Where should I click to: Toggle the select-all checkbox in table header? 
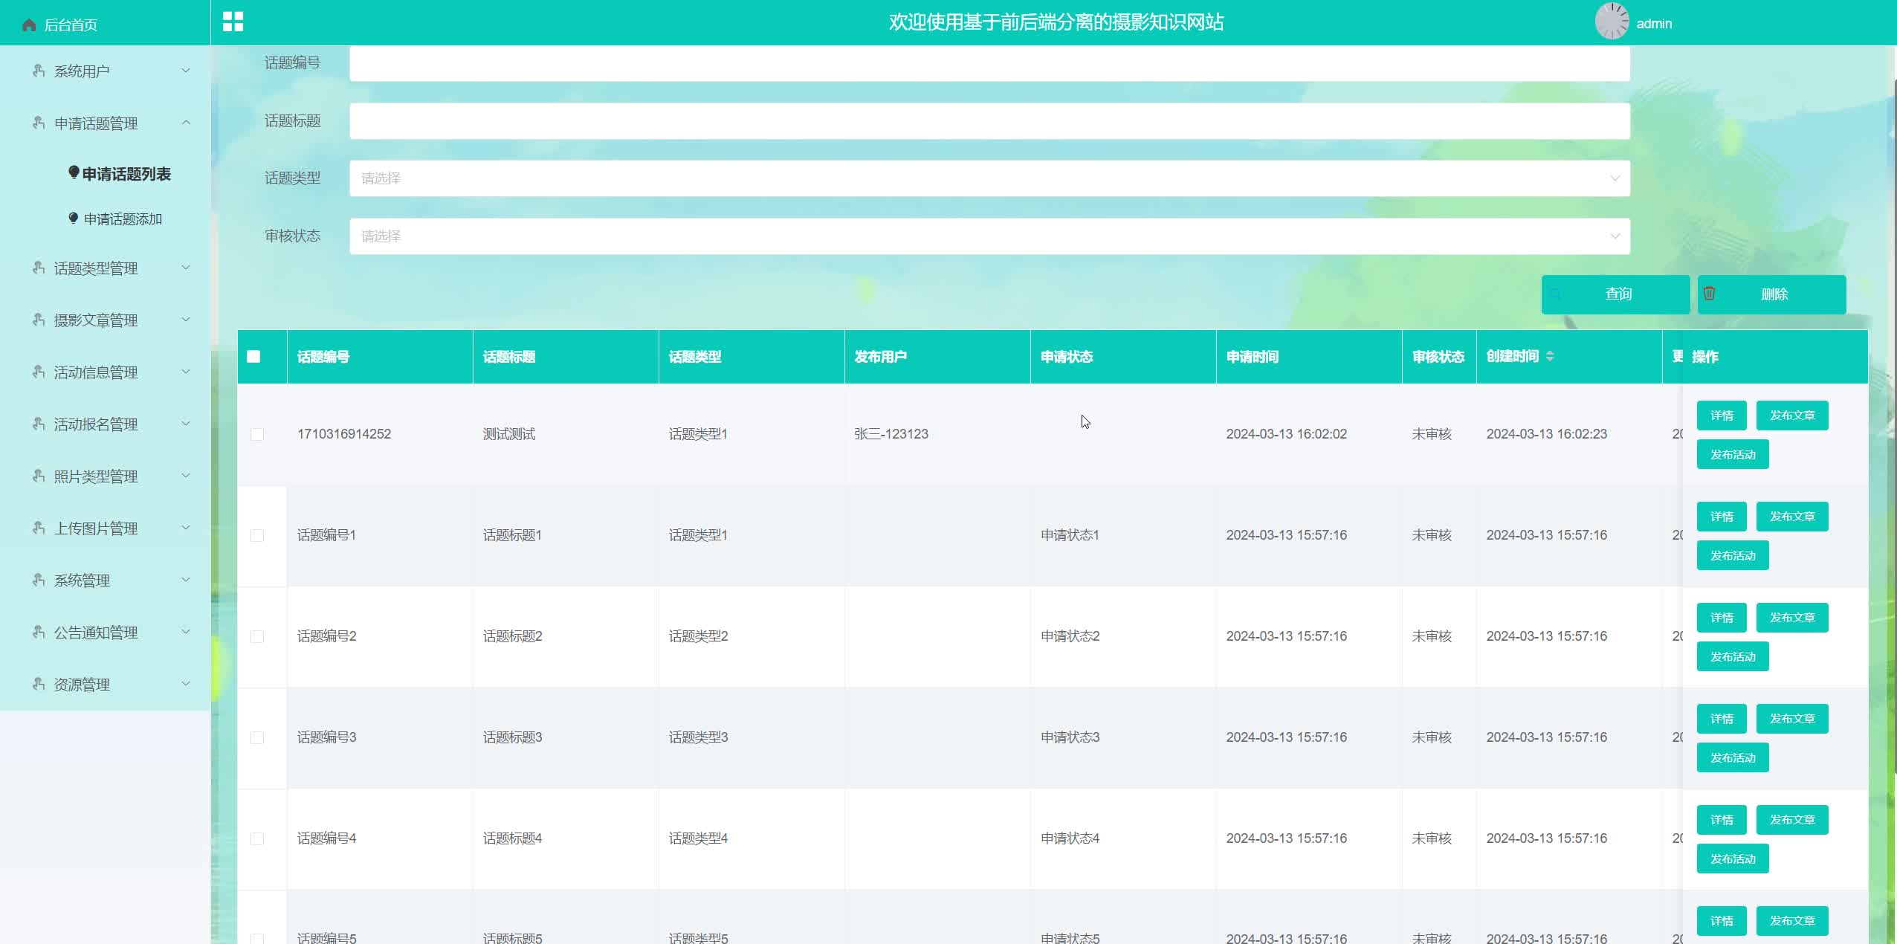pos(253,356)
